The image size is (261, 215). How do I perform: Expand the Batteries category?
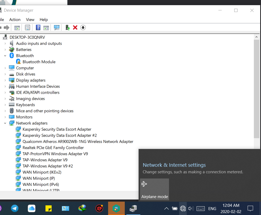click(5, 50)
